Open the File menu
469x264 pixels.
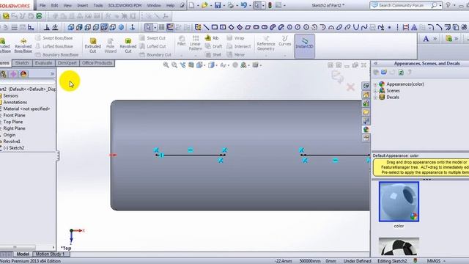(x=43, y=5)
